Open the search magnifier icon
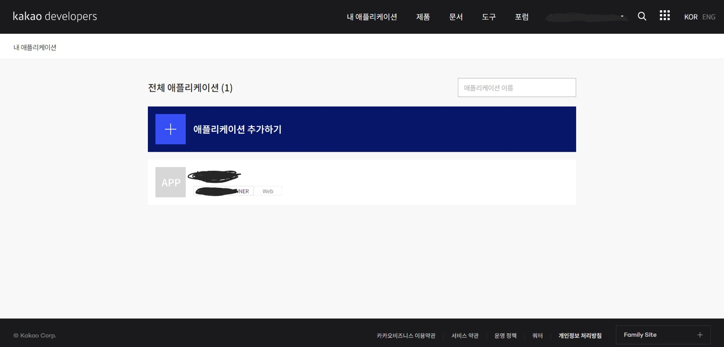Screen dimensions: 724x347 [642, 17]
